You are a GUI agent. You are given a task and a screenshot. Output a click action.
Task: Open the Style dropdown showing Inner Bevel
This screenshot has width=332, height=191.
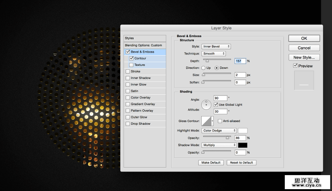pyautogui.click(x=216, y=47)
